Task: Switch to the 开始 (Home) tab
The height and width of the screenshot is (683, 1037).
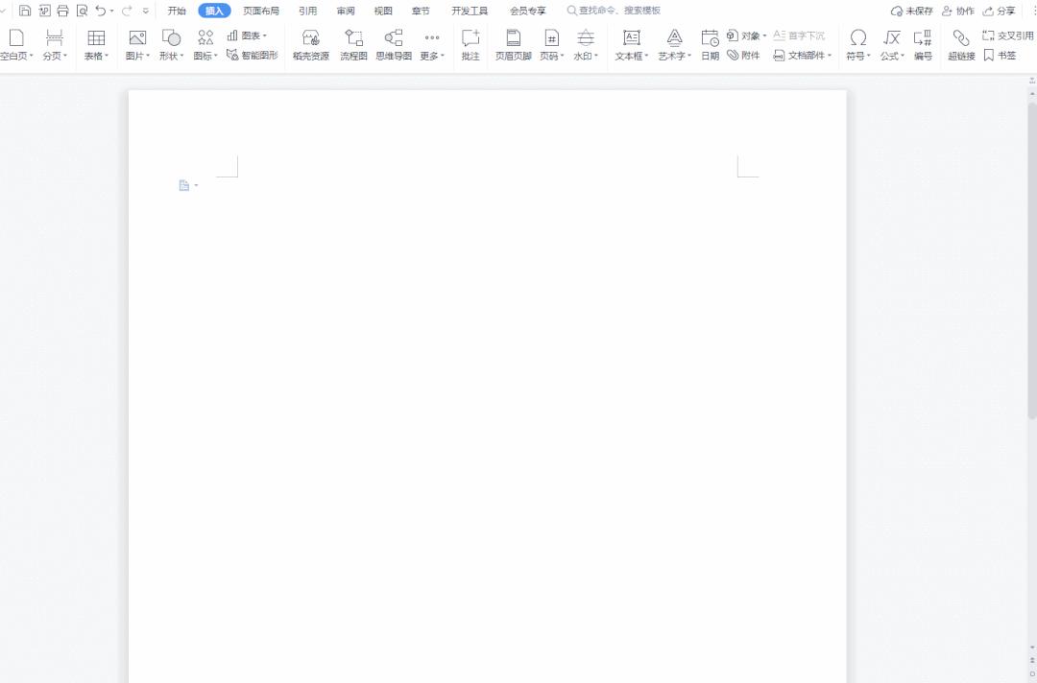Action: click(177, 11)
